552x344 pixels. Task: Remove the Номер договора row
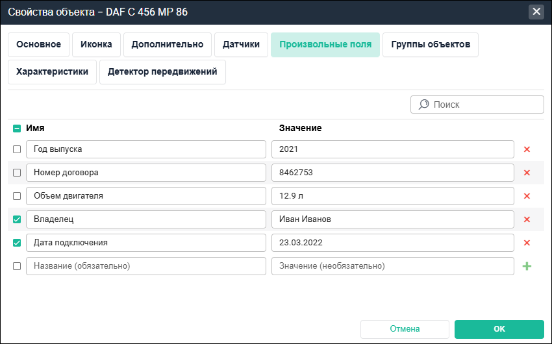pyautogui.click(x=527, y=173)
